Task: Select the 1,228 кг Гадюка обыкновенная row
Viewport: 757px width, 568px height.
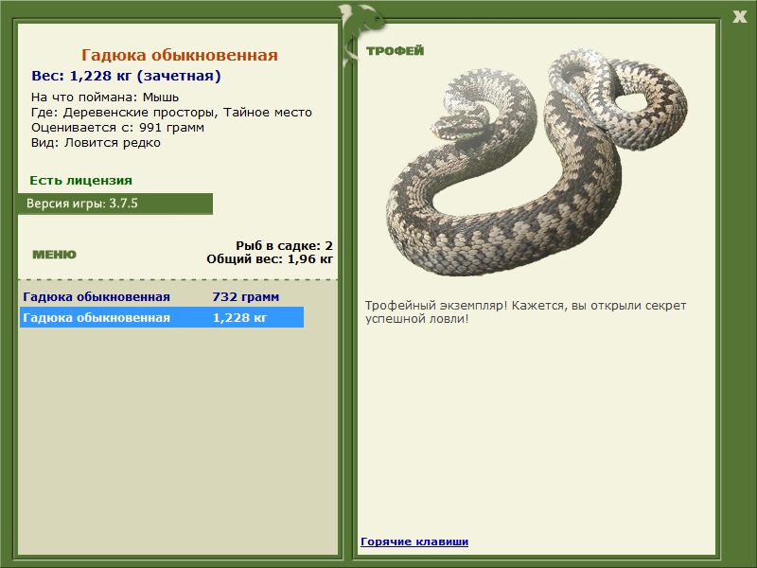Action: coord(162,317)
